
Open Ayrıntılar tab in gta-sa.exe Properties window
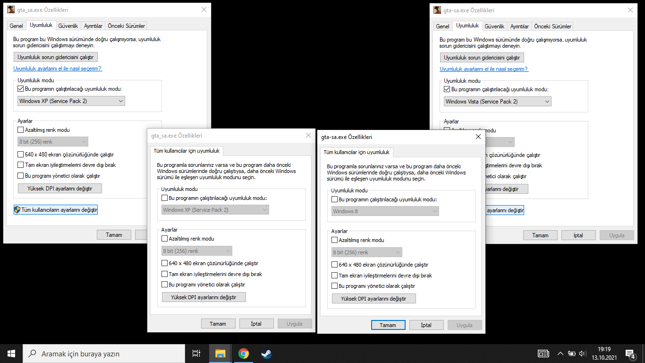[x=519, y=26]
